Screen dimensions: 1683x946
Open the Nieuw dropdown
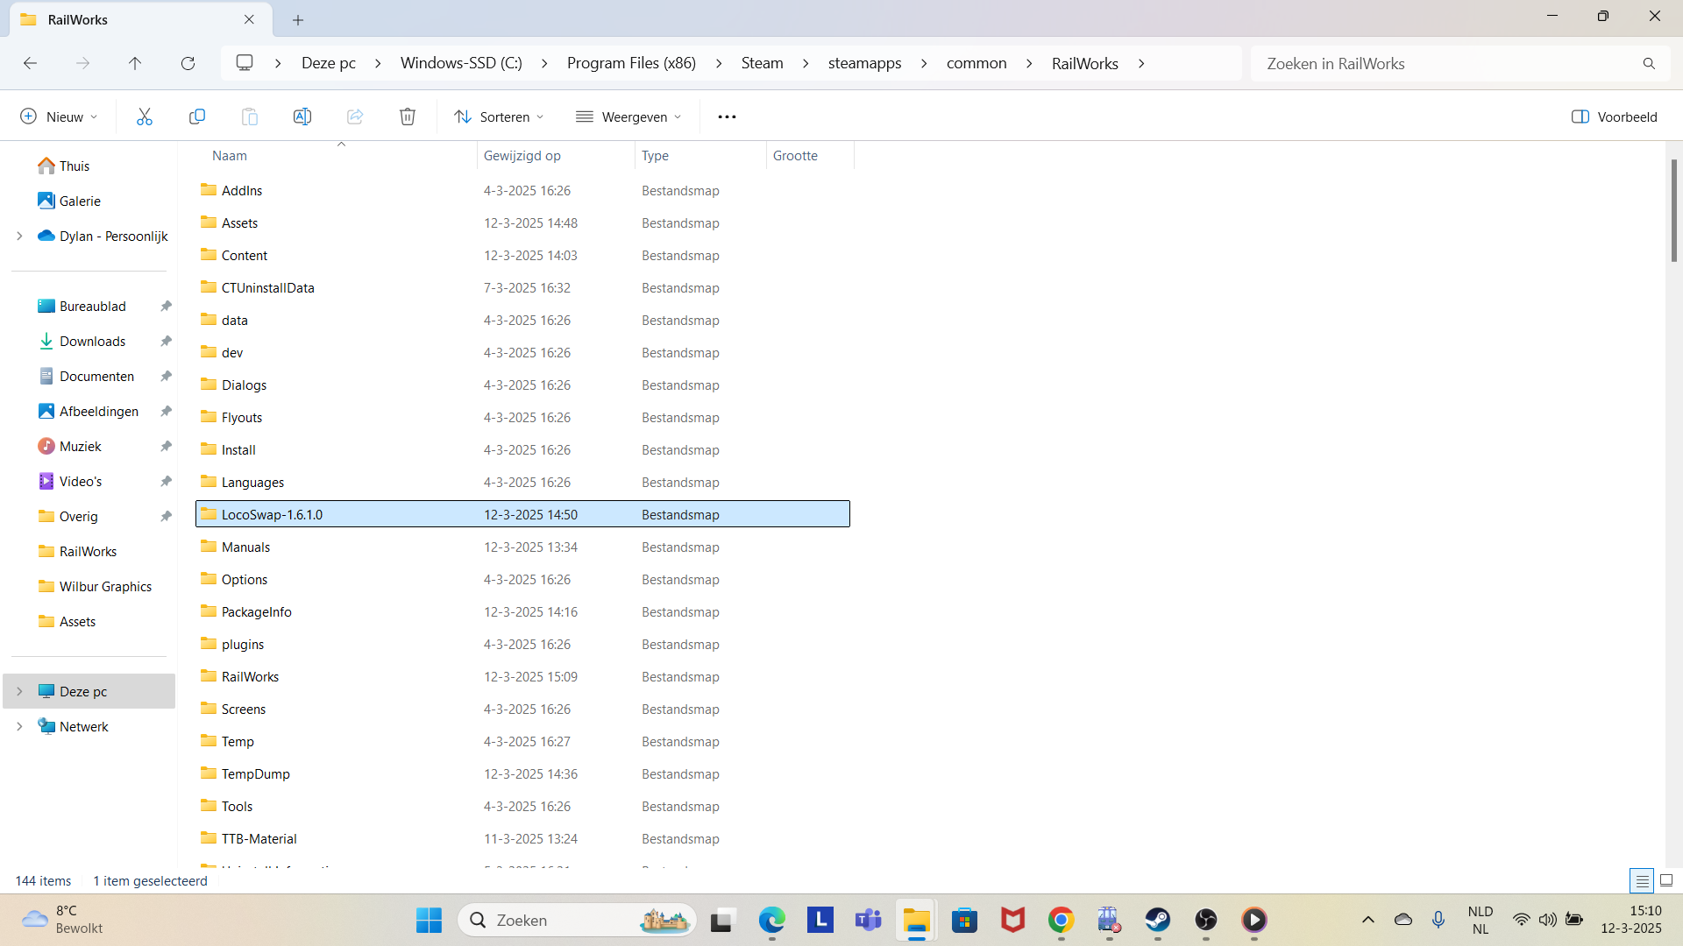coord(59,116)
